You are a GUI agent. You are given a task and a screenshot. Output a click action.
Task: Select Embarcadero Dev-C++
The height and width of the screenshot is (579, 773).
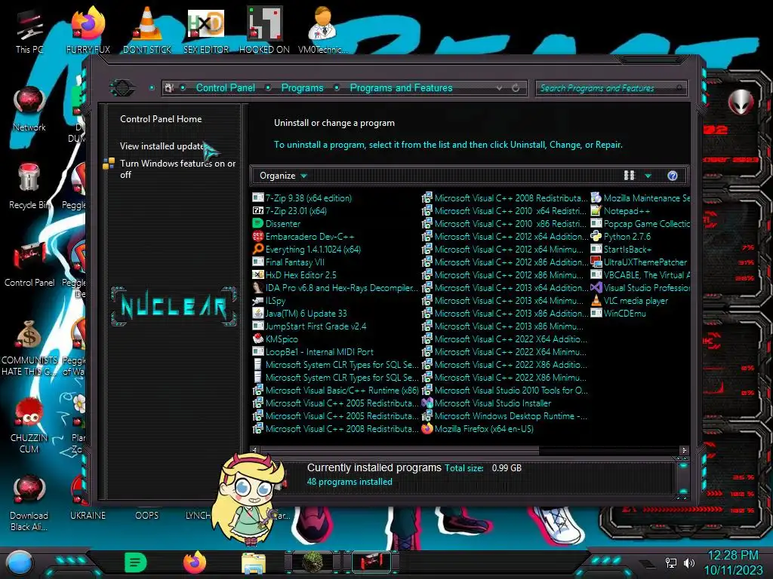(303, 236)
